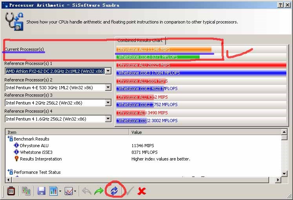
Task: Click the Dhrystone ALU 3490 MIPS bar
Action: tap(131, 113)
